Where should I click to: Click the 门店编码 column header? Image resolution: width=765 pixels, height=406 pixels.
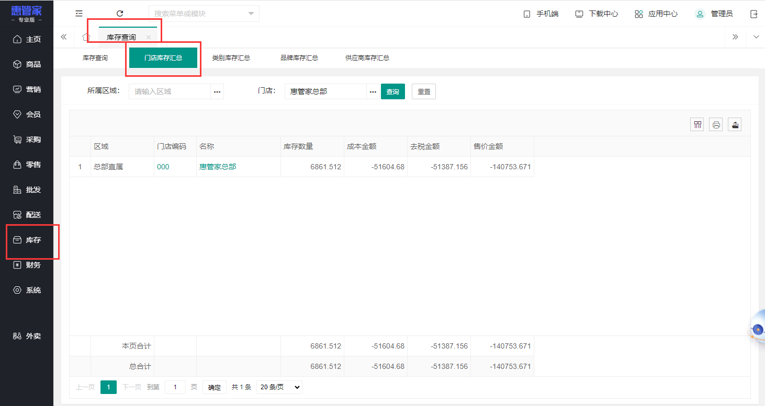175,146
